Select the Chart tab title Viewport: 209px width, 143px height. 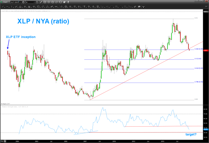(5, 2)
